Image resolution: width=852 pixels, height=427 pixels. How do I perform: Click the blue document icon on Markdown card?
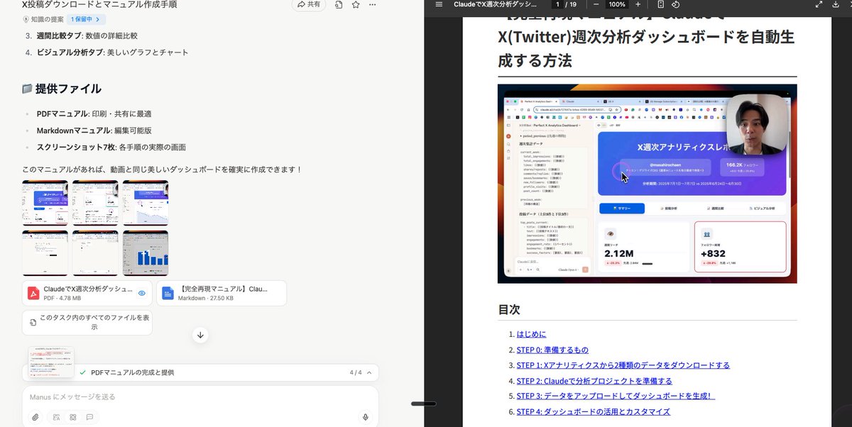pyautogui.click(x=168, y=293)
